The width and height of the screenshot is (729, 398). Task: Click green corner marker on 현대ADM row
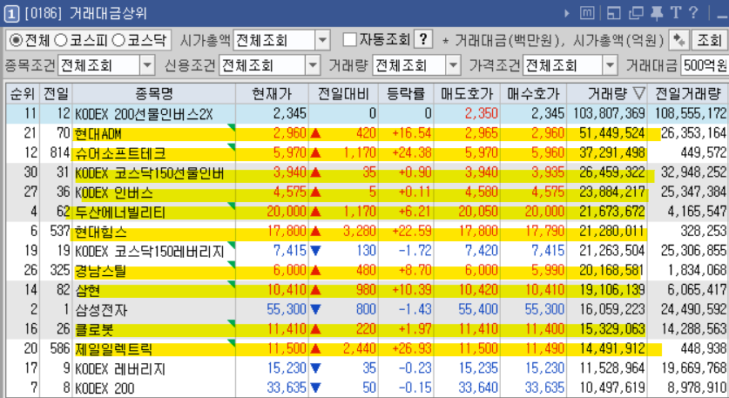231,127
